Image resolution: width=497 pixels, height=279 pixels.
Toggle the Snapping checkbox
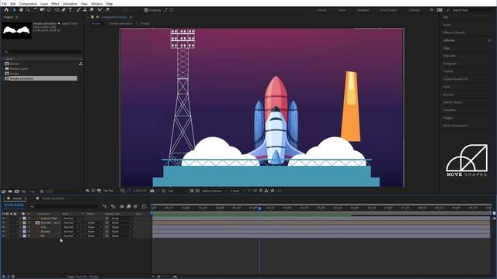click(x=146, y=10)
